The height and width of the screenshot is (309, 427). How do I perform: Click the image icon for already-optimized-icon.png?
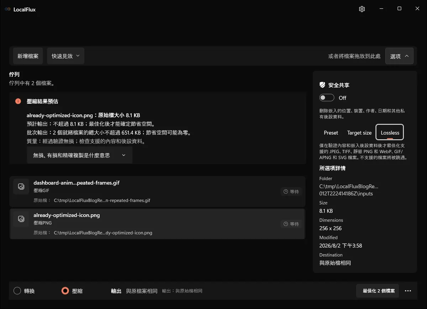point(21,219)
